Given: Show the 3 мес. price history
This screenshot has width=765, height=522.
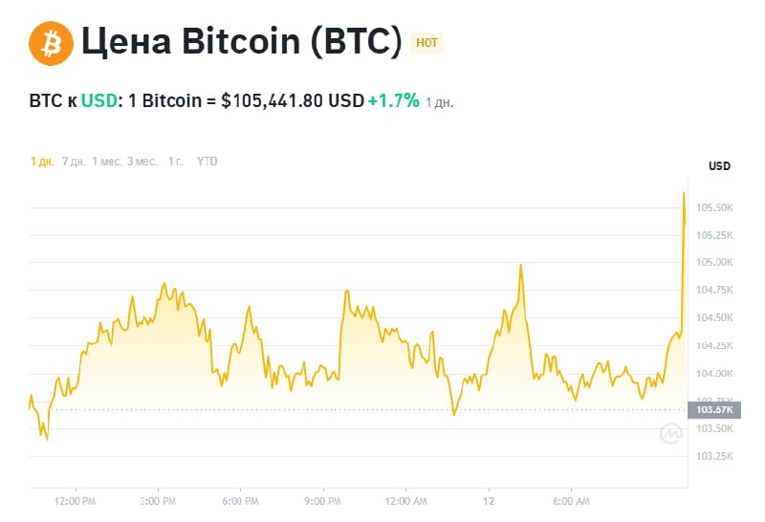Looking at the screenshot, I should pyautogui.click(x=142, y=162).
